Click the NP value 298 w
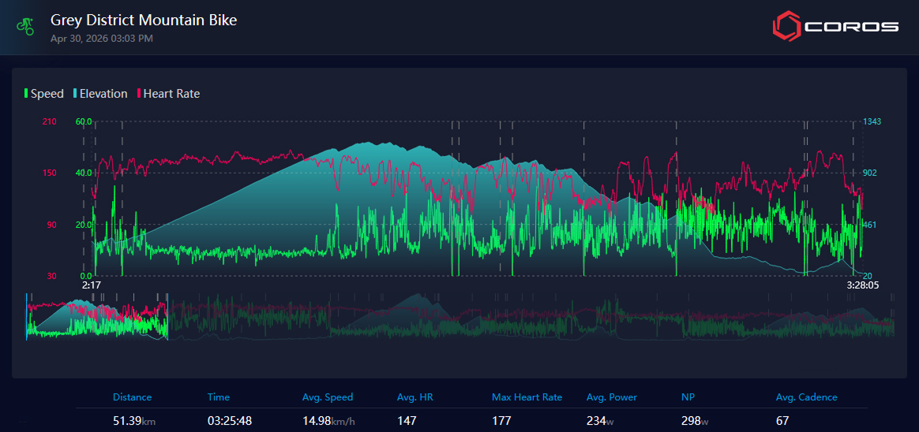 point(696,421)
